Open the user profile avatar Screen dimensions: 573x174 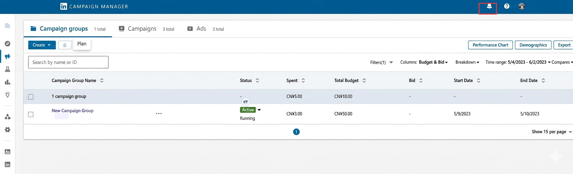click(x=522, y=6)
